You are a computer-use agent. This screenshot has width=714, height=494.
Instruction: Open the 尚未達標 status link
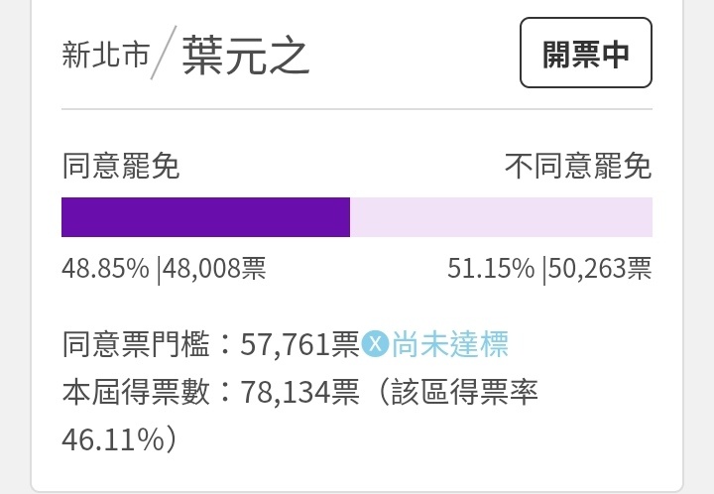pyautogui.click(x=449, y=344)
